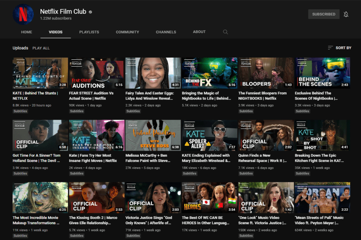Click the Play All button
Screen dimensions: 361x240
[41, 48]
